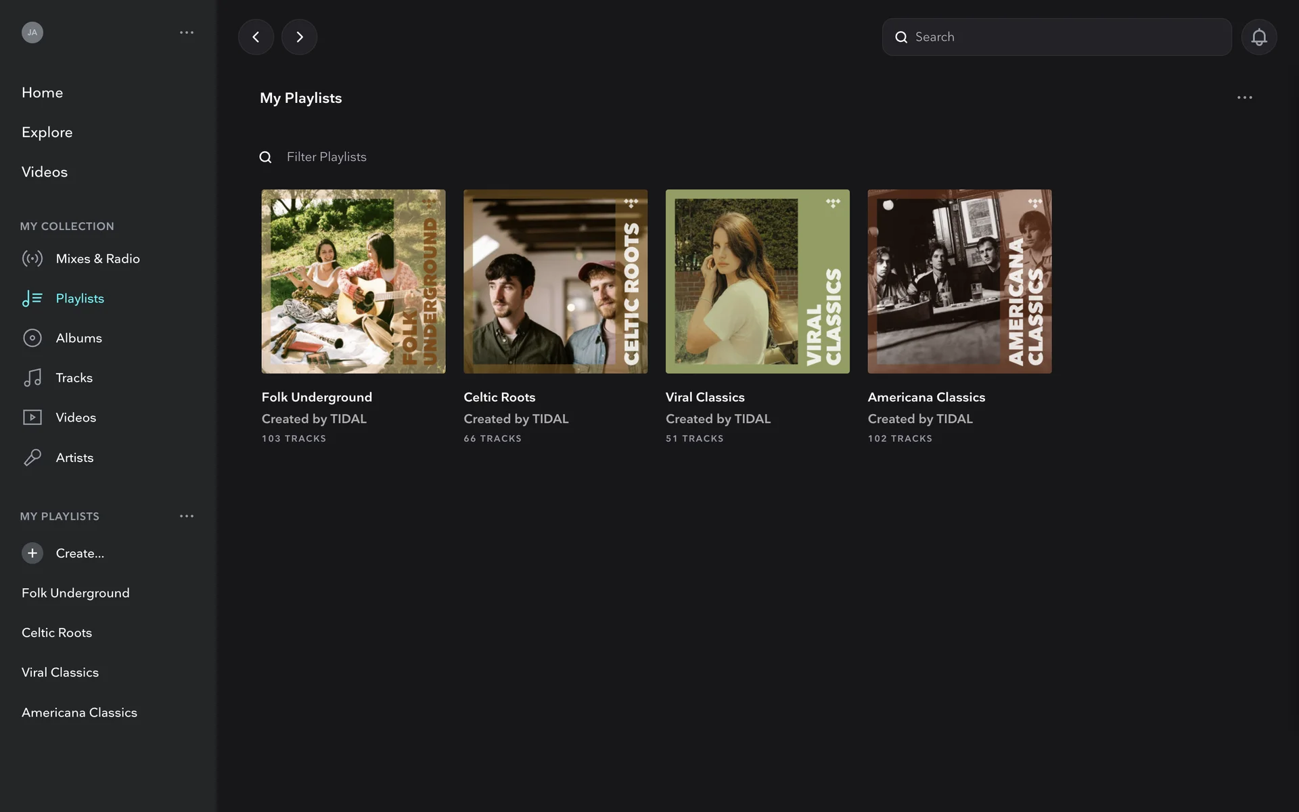Open Americana Classics from the sidebar list
Screen dimensions: 1299x812
coord(79,713)
